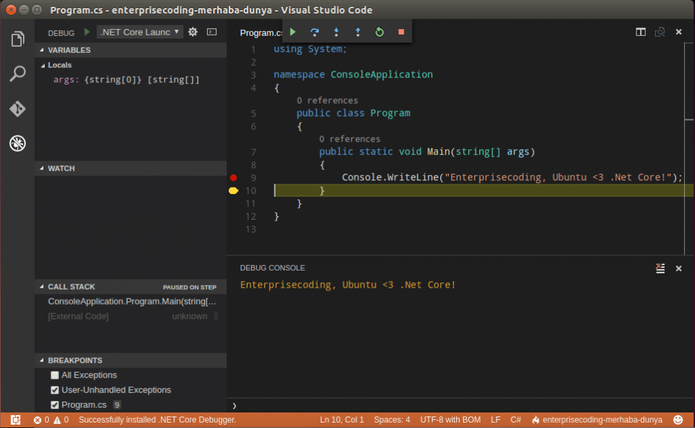This screenshot has width=695, height=428.
Task: Show warnings count in status bar
Action: (x=62, y=420)
